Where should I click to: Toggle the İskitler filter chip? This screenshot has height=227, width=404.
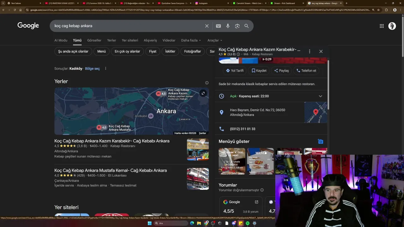point(170,51)
